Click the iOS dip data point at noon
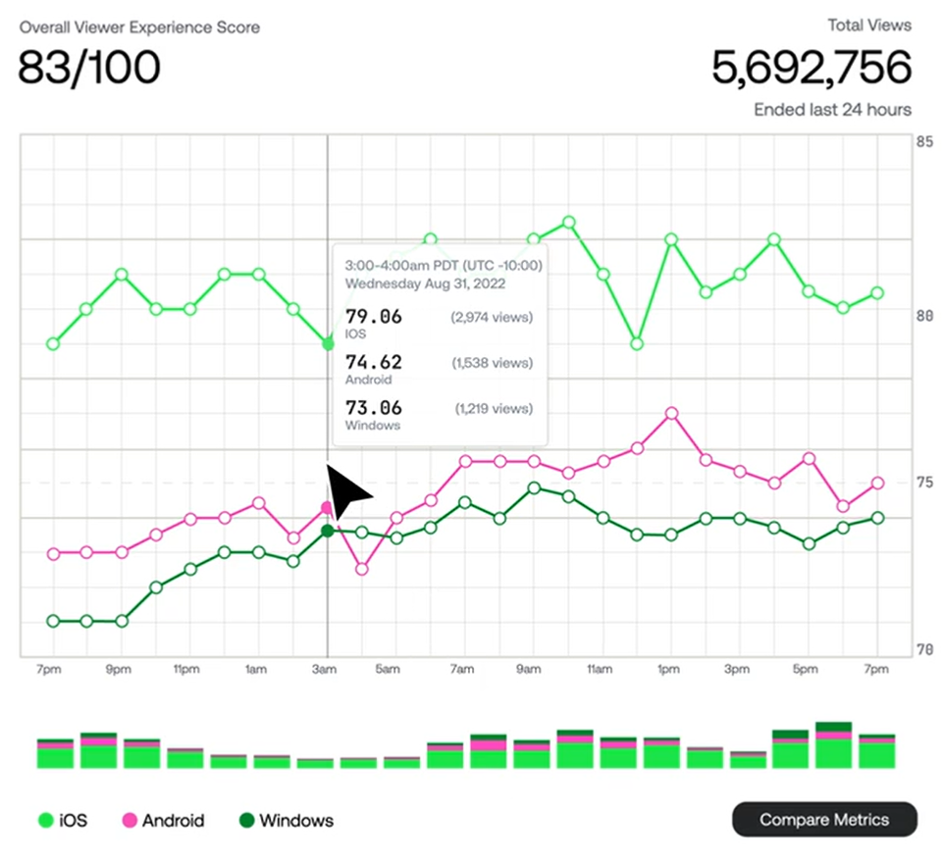This screenshot has height=866, width=944. (637, 344)
